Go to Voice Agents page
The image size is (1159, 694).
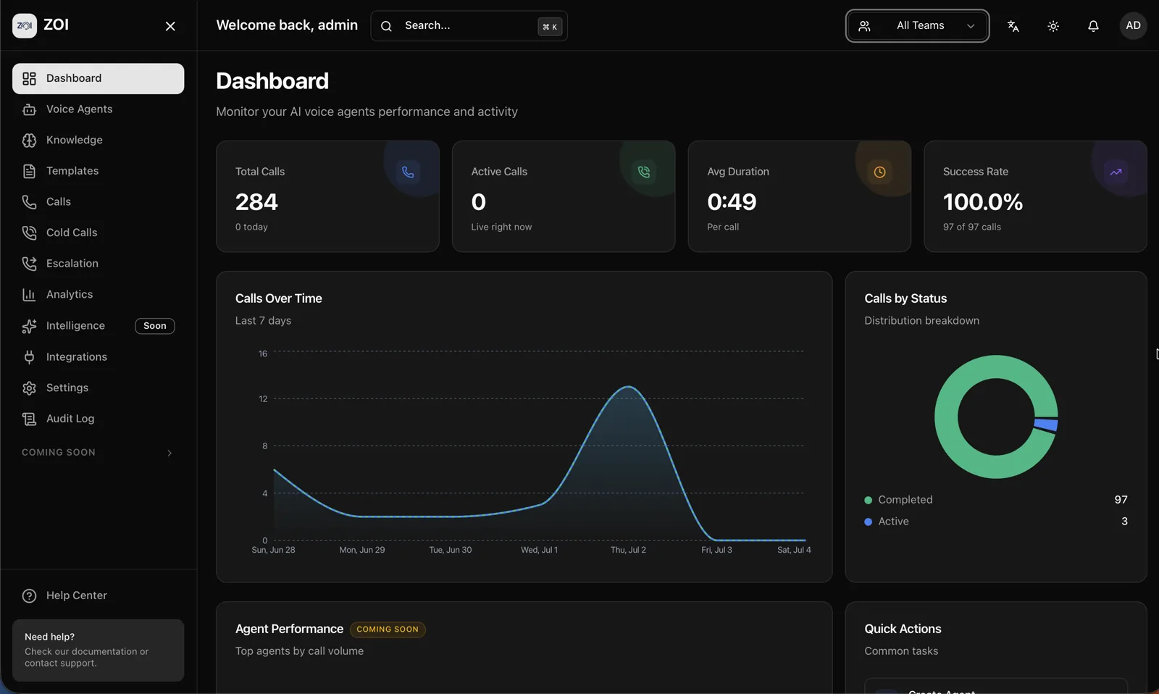tap(98, 109)
